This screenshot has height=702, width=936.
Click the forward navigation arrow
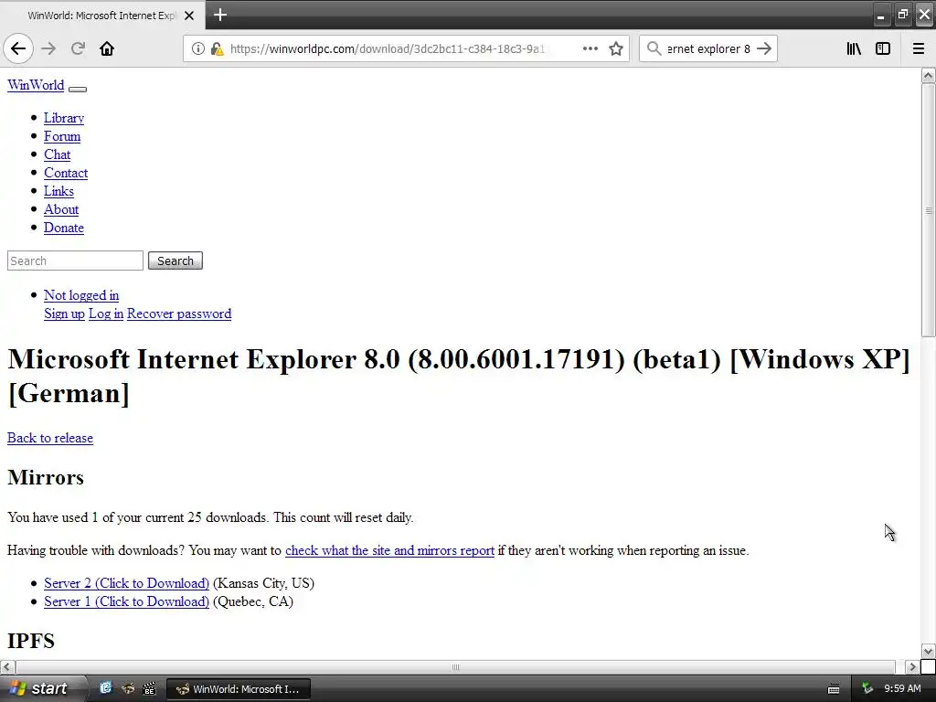[x=49, y=48]
